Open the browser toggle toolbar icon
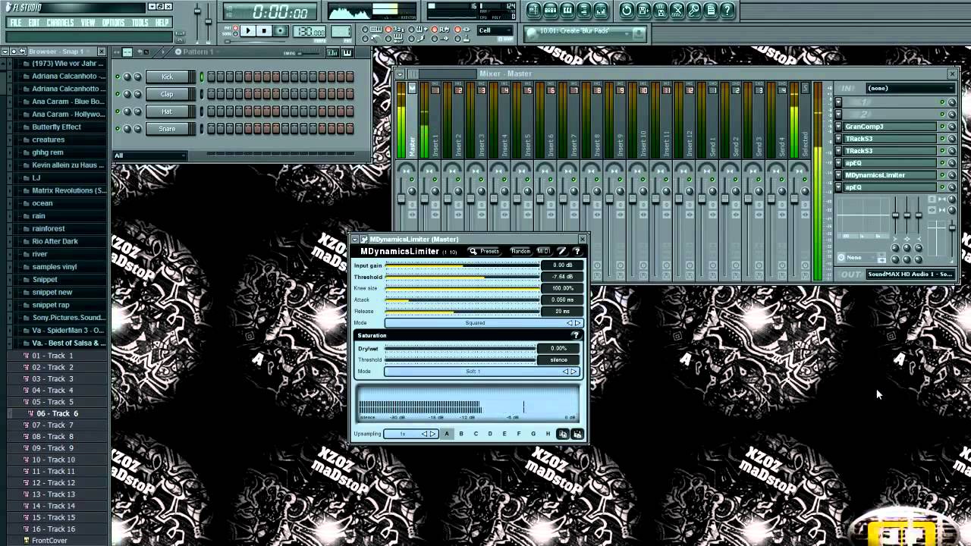971x546 pixels. click(583, 11)
